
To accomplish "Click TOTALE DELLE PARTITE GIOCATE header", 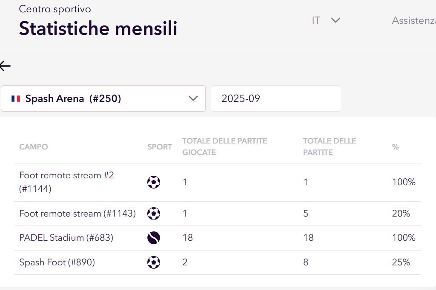I will click(x=224, y=146).
